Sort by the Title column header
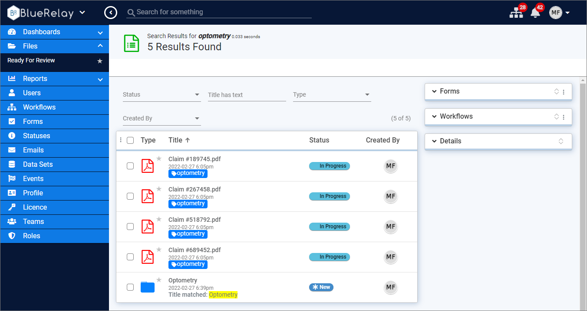 pyautogui.click(x=179, y=140)
